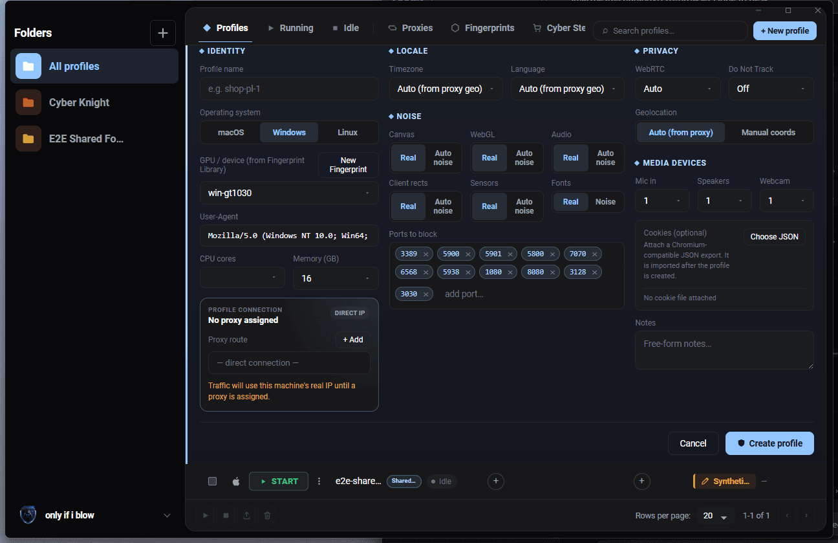Click Choose JSON for cookies
This screenshot has width=838, height=543.
(774, 237)
